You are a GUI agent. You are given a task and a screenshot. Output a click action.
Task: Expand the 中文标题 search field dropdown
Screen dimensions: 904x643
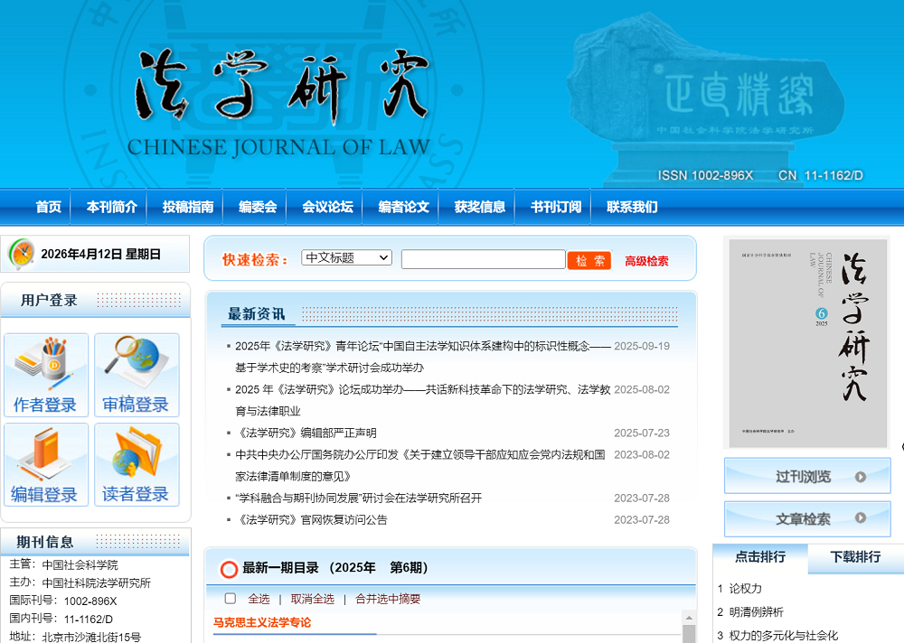click(346, 258)
